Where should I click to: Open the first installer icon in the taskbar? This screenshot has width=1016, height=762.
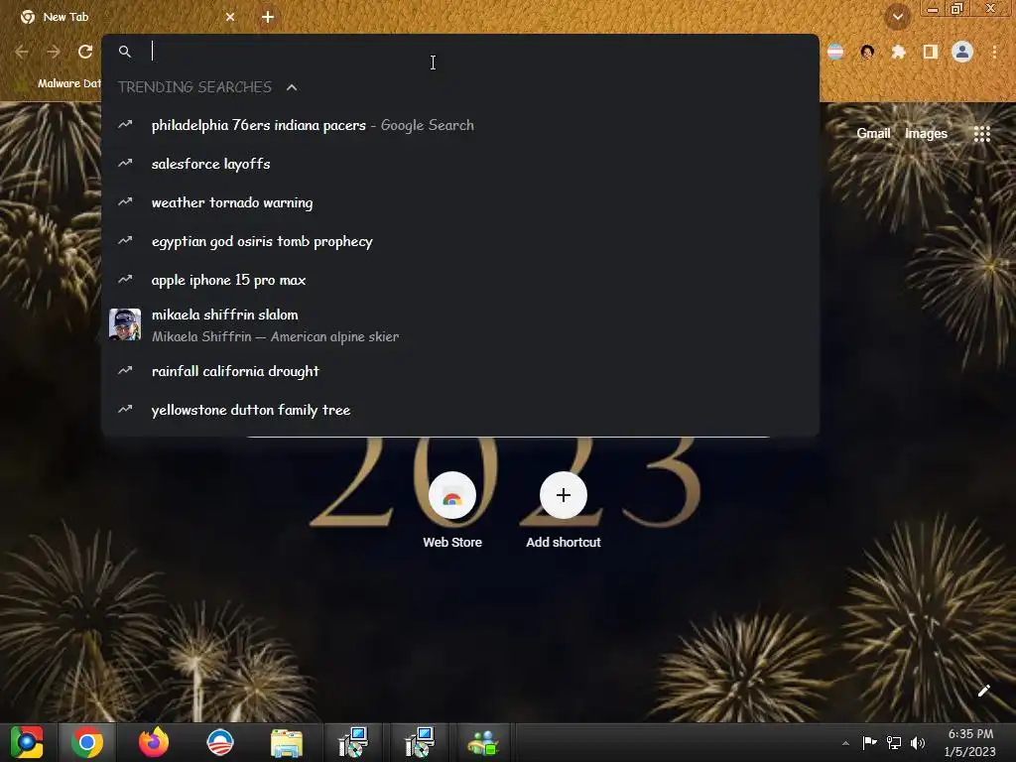click(353, 742)
